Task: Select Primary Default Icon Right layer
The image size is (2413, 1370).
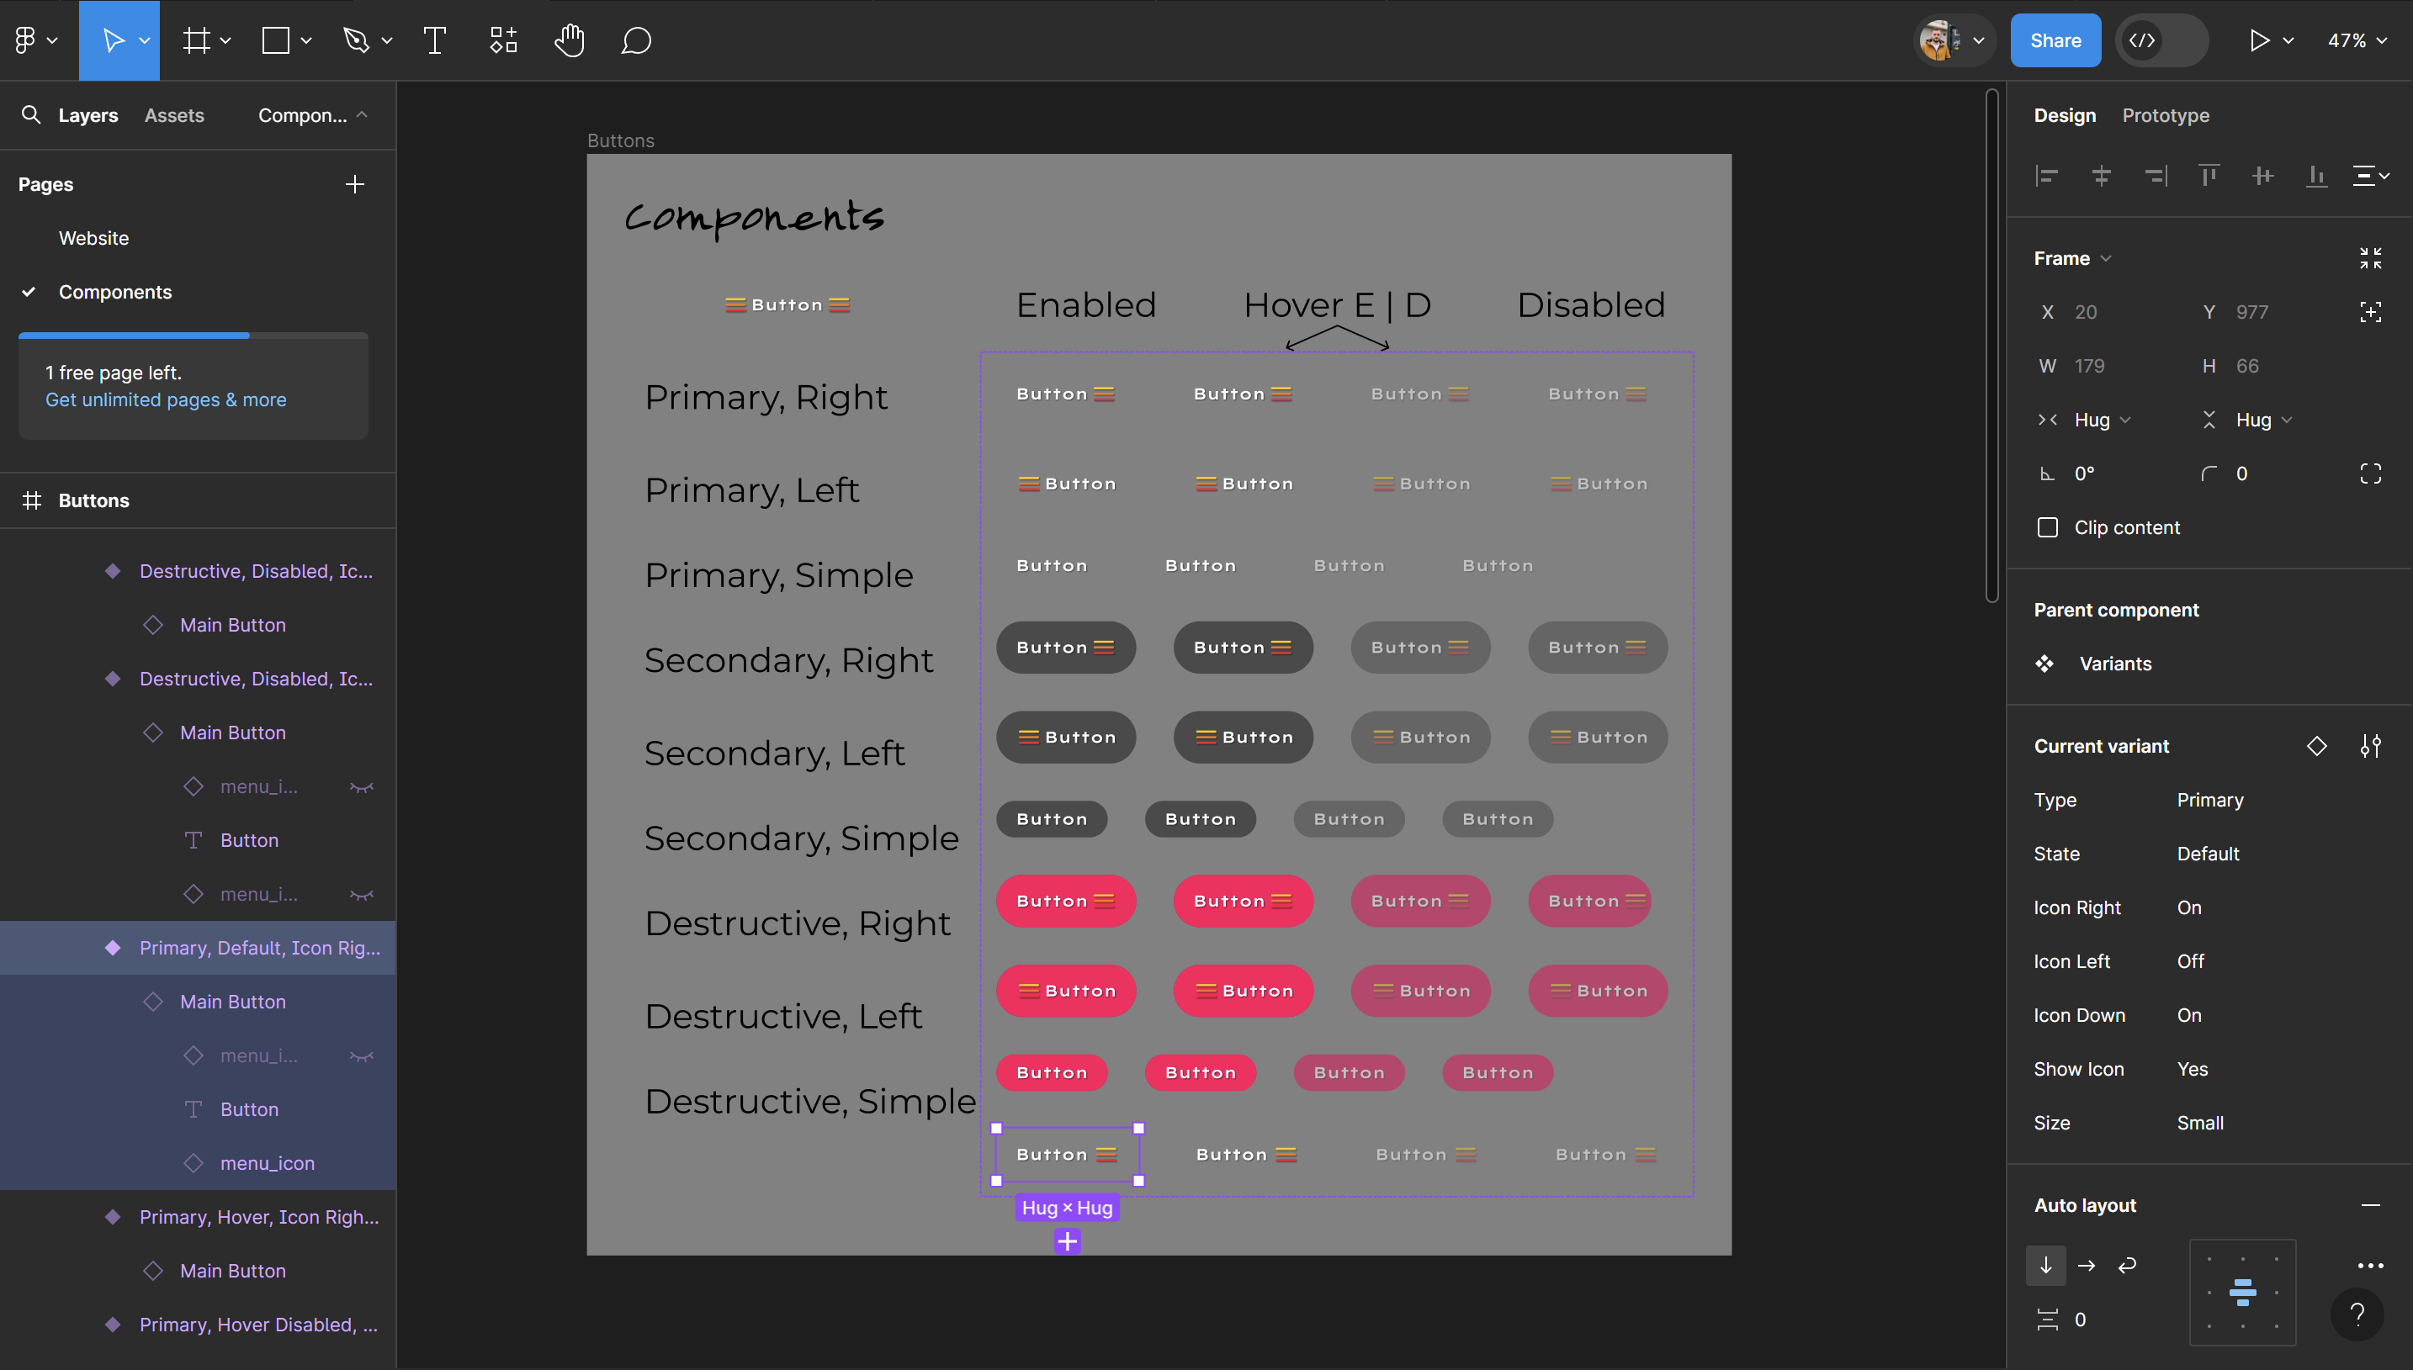Action: [255, 948]
